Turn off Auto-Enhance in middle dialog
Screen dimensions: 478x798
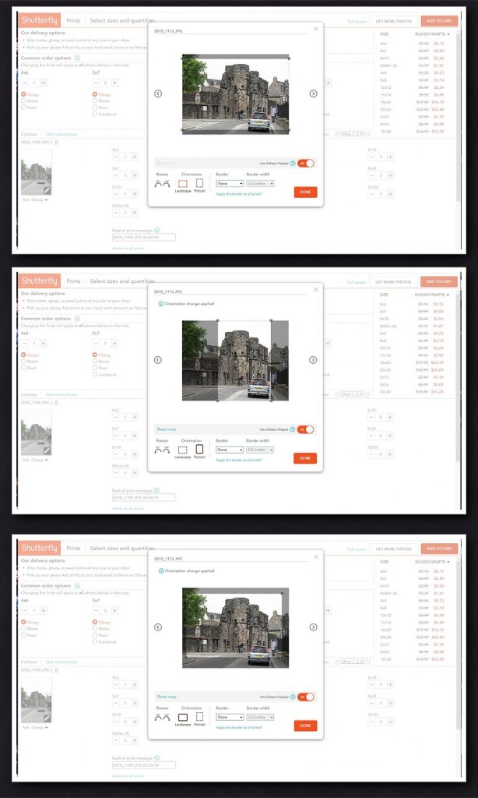click(x=308, y=429)
